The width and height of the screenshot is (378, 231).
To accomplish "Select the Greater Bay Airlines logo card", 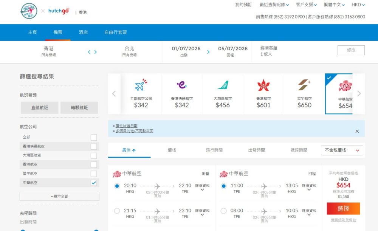I will click(223, 93).
